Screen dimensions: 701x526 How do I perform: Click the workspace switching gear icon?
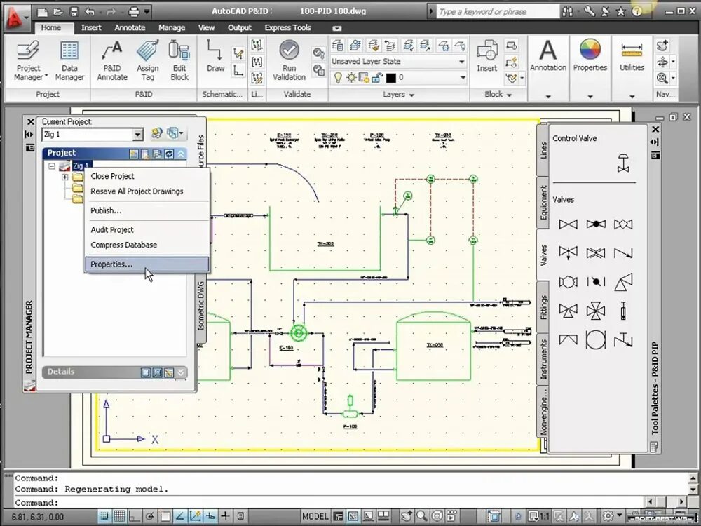tap(608, 516)
